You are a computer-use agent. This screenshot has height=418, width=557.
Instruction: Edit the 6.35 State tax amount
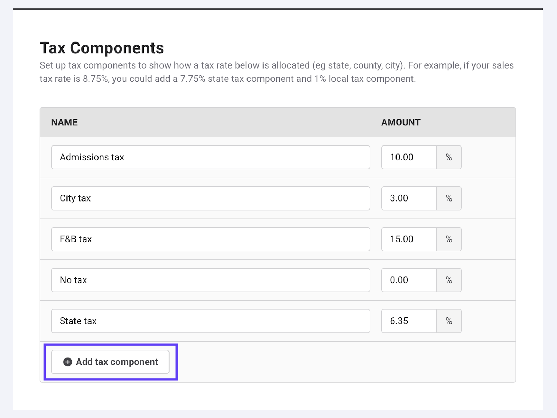point(409,321)
